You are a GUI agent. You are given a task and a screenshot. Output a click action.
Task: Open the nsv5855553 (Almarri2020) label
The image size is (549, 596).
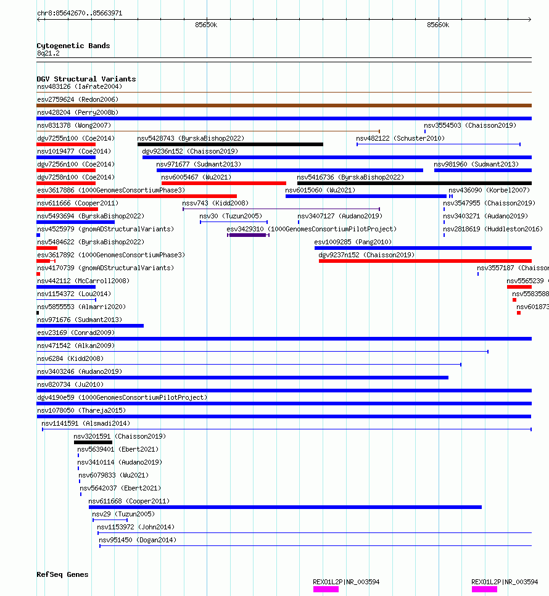click(81, 307)
